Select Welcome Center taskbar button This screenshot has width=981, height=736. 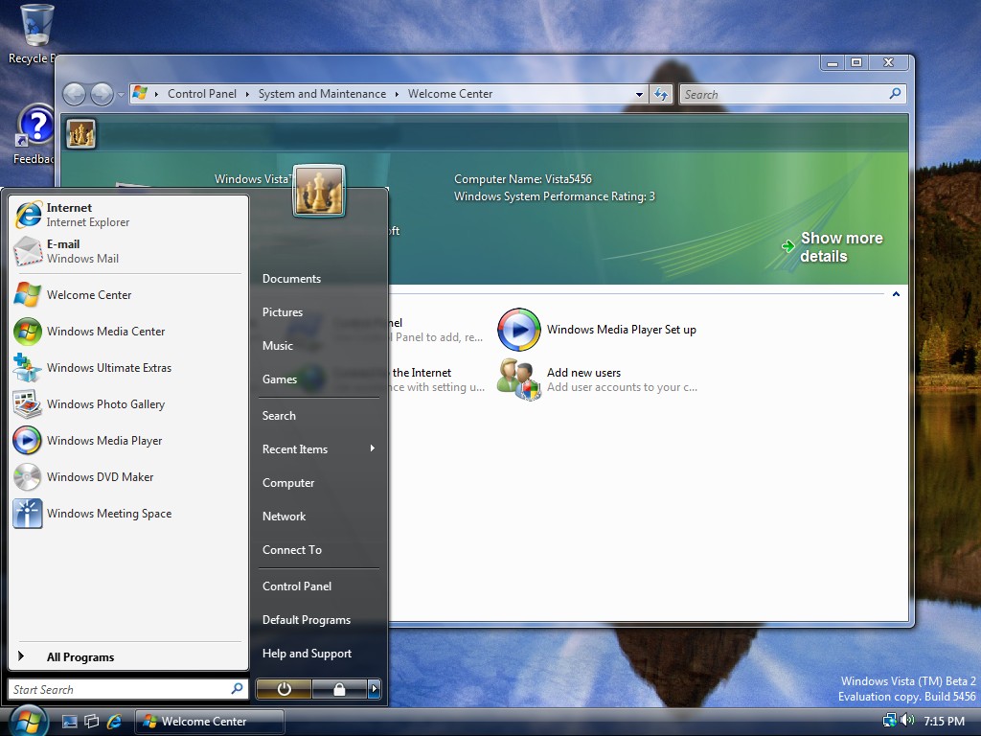click(x=210, y=721)
